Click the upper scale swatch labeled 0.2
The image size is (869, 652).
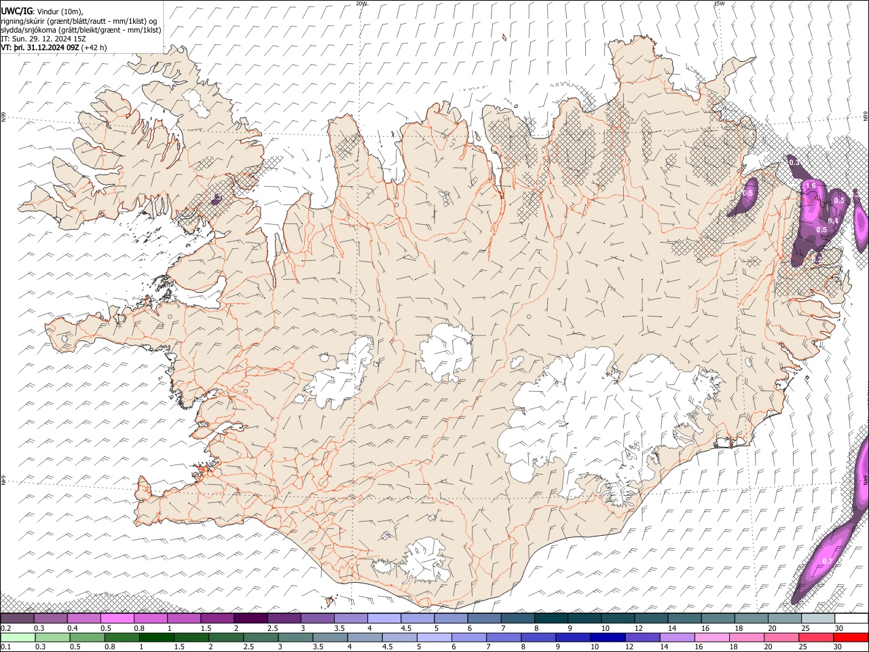(x=17, y=619)
